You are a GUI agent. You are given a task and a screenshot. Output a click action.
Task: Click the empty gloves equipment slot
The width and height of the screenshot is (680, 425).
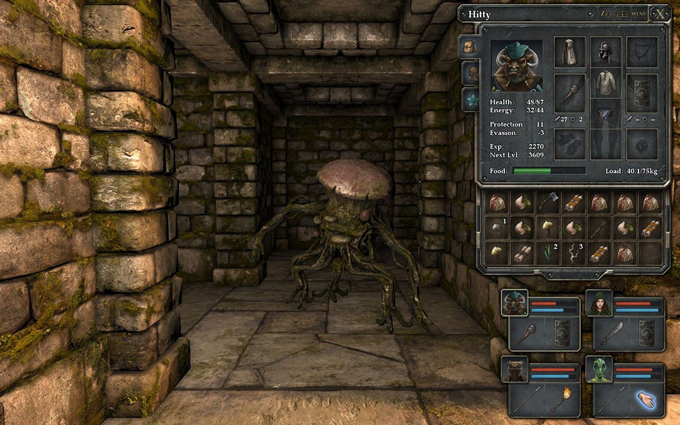pos(569,144)
